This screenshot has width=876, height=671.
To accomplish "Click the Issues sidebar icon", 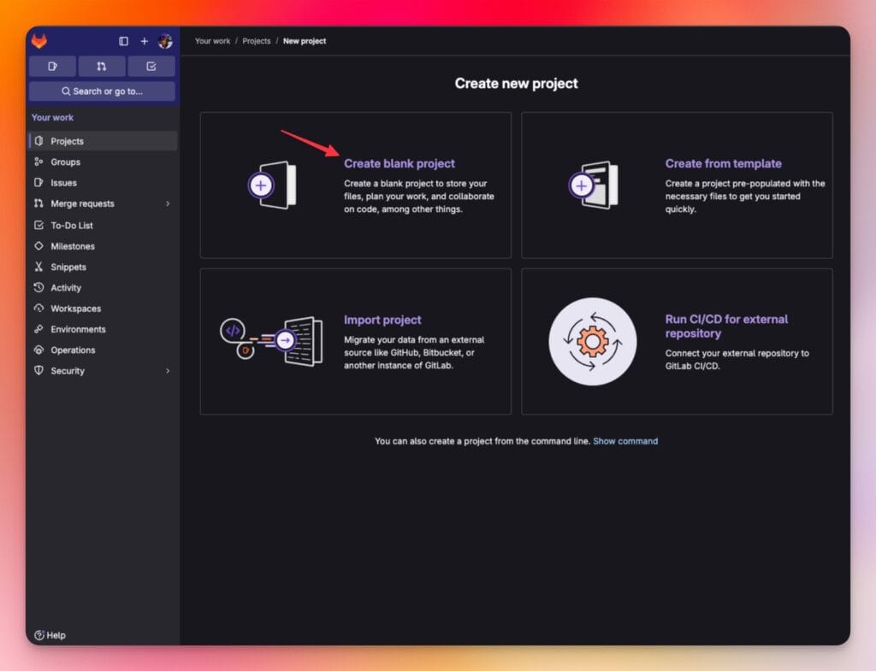I will pyautogui.click(x=38, y=183).
